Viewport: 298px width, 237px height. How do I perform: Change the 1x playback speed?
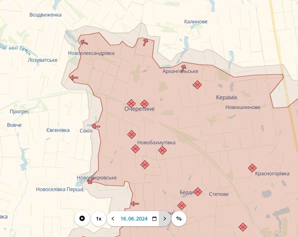click(x=99, y=219)
